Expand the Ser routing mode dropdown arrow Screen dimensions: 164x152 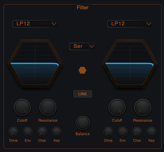tap(92, 46)
